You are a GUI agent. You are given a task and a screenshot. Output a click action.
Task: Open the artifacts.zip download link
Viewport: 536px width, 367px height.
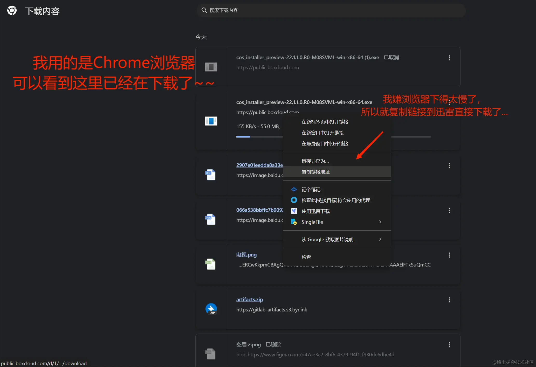pyautogui.click(x=249, y=299)
